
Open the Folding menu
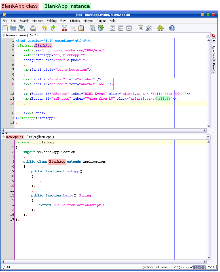52,21
